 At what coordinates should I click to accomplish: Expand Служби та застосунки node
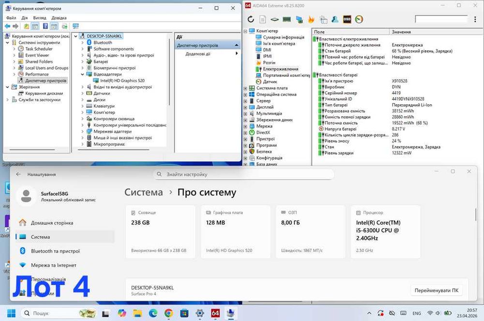(x=7, y=100)
